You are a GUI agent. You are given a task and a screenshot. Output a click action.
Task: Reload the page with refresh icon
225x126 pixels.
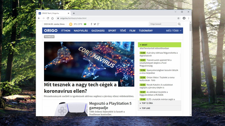[48, 18]
